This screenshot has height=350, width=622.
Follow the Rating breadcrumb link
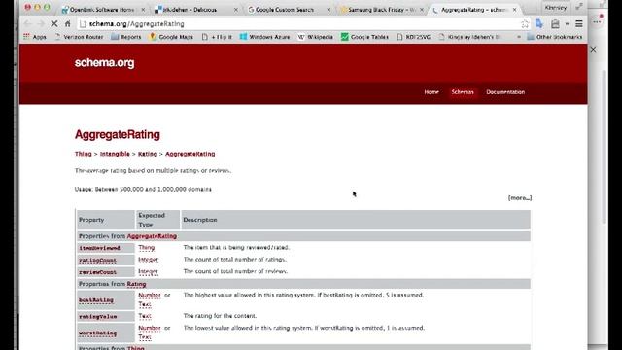click(148, 154)
